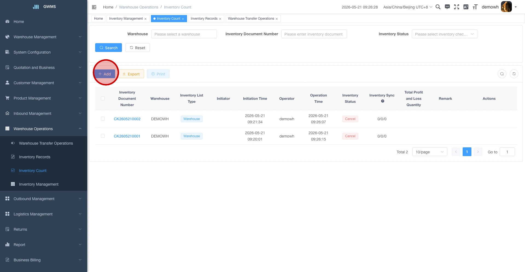
Task: Open the 10/page page size dropdown
Action: coord(430,152)
